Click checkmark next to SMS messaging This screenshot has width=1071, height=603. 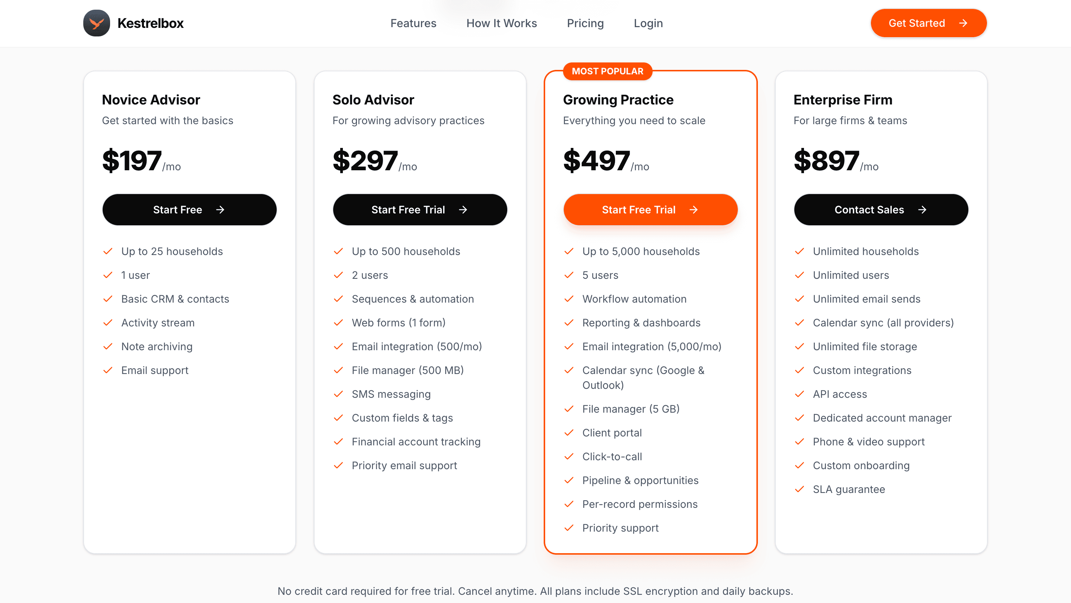pyautogui.click(x=338, y=394)
